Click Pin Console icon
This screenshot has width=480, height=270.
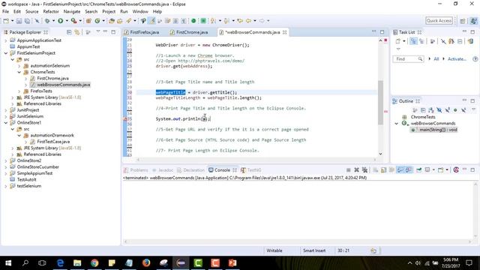point(418,170)
